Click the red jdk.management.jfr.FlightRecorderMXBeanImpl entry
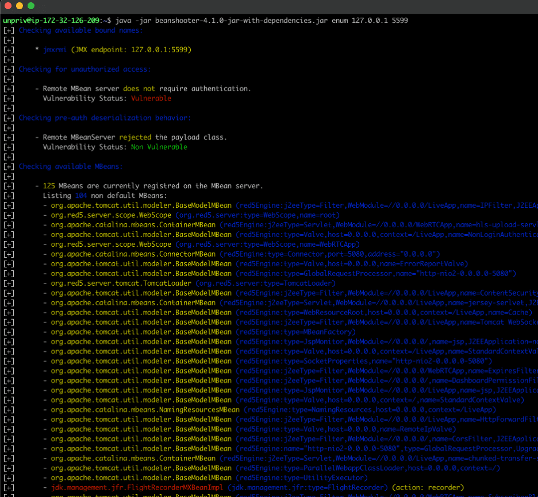This screenshot has width=538, height=497. (x=137, y=488)
